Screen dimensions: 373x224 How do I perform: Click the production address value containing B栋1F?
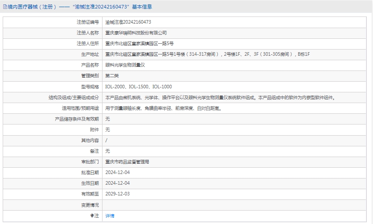point(207,54)
